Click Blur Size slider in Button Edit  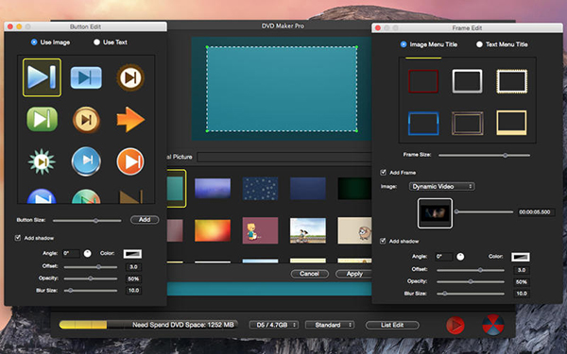[91, 290]
